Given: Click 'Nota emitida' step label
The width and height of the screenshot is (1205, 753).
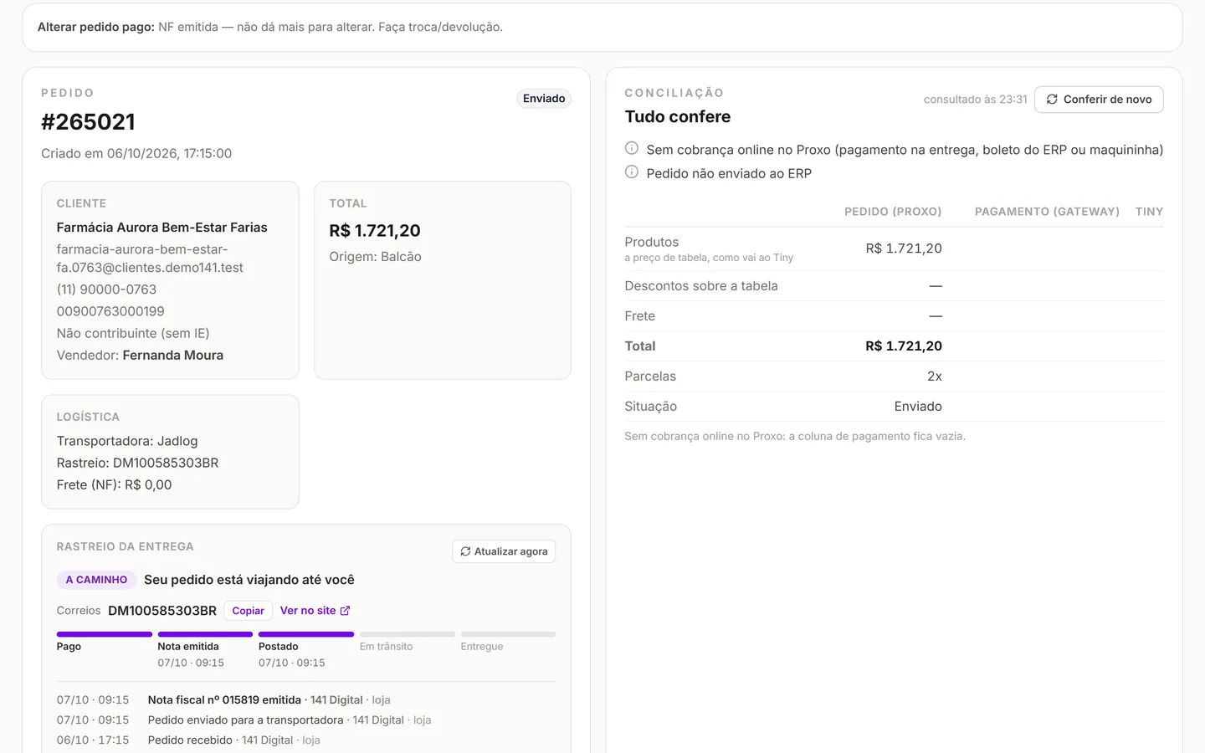Looking at the screenshot, I should coord(188,647).
